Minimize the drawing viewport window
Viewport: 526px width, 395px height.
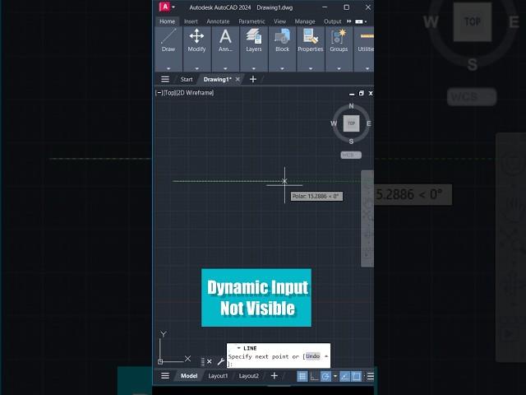click(352, 94)
